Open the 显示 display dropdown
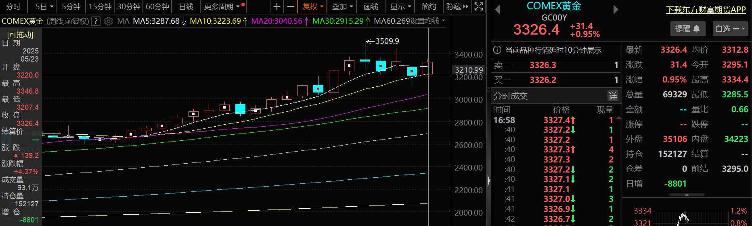The width and height of the screenshot is (752, 226). 400,6
